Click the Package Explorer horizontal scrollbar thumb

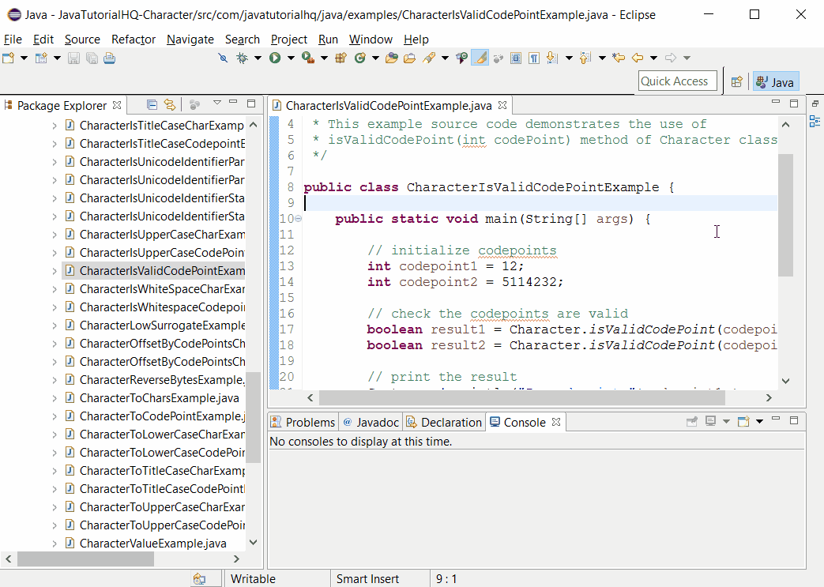pos(85,559)
